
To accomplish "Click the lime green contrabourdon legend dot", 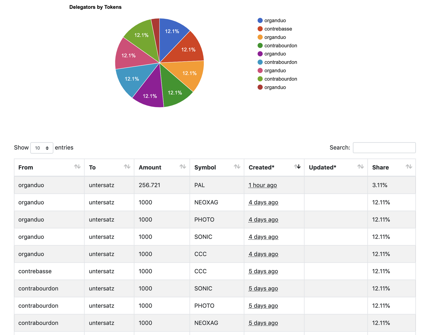I will point(260,79).
